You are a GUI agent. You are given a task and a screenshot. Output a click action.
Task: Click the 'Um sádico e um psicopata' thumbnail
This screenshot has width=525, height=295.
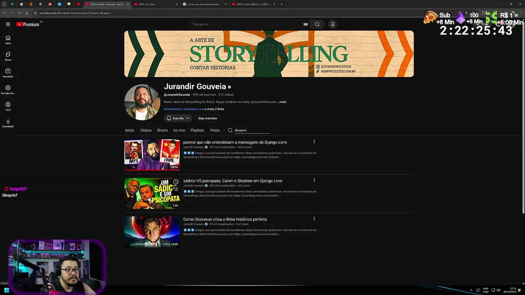pyautogui.click(x=152, y=193)
